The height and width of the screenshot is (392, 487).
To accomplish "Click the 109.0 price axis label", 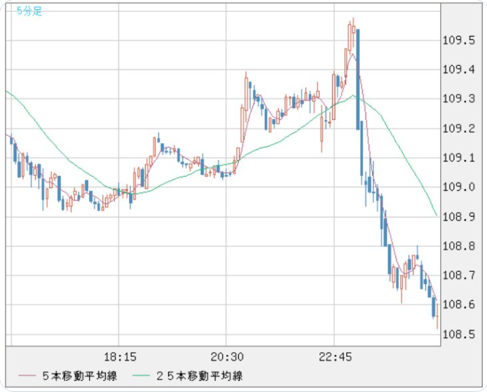I will [460, 187].
